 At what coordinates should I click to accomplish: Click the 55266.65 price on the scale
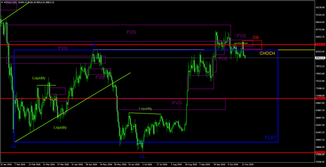tap(320, 162)
